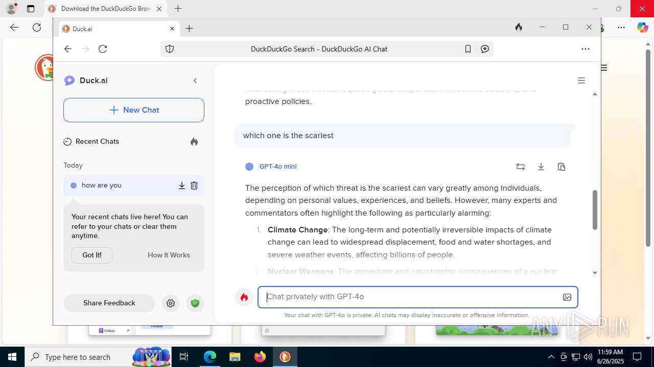The image size is (654, 367).
Task: Open a new tab with the plus button
Action: tap(189, 29)
